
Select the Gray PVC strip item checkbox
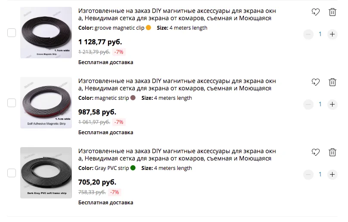click(12, 173)
